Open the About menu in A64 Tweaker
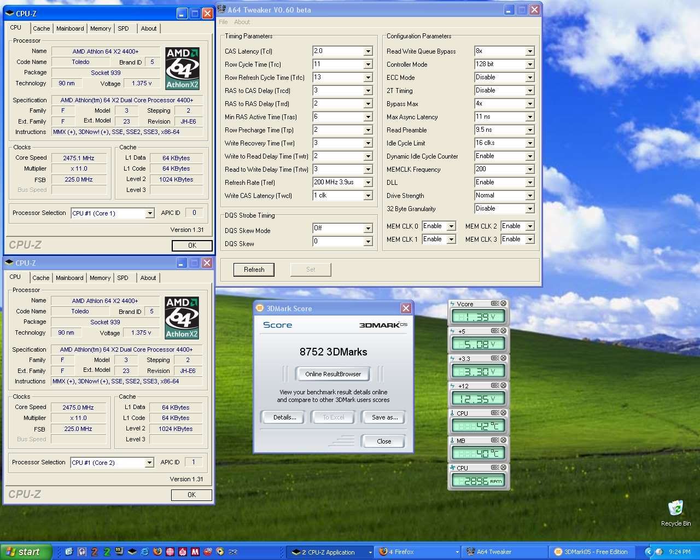This screenshot has width=700, height=560. click(242, 22)
